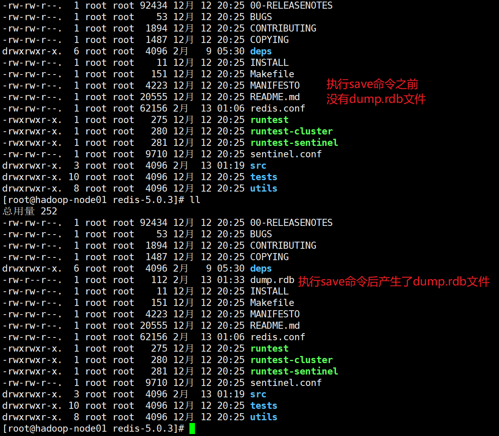Click dump.rdb's -rw-r--r--. permissions
Viewport: 499px width, 436px height.
point(32,280)
